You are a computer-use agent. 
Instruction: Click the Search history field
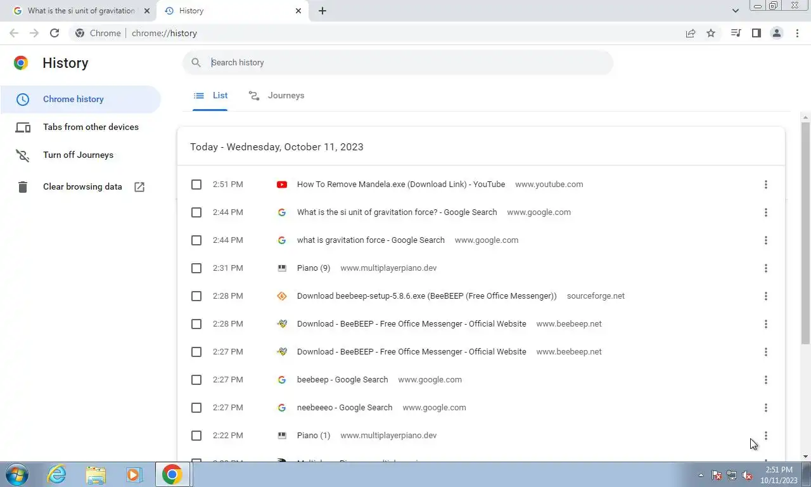(398, 62)
